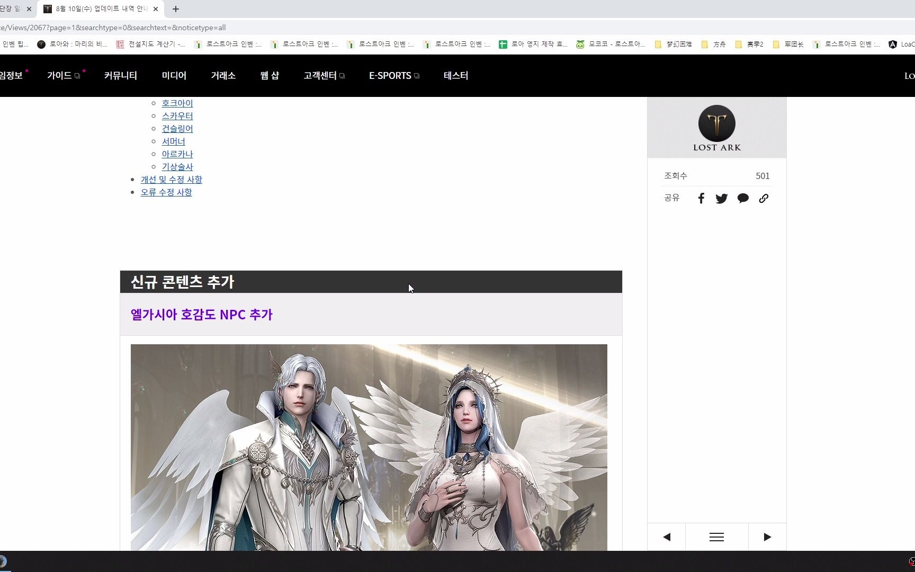Jump to the 호크아이 section link
The height and width of the screenshot is (572, 915).
(177, 103)
